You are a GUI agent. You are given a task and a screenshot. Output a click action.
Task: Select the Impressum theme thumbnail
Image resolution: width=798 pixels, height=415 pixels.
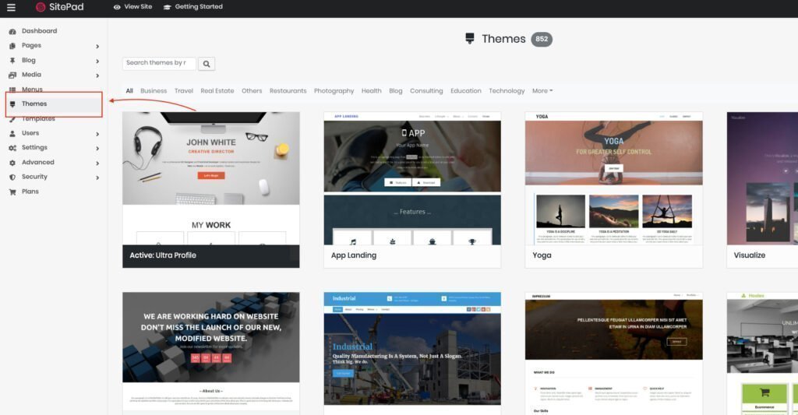(x=614, y=353)
